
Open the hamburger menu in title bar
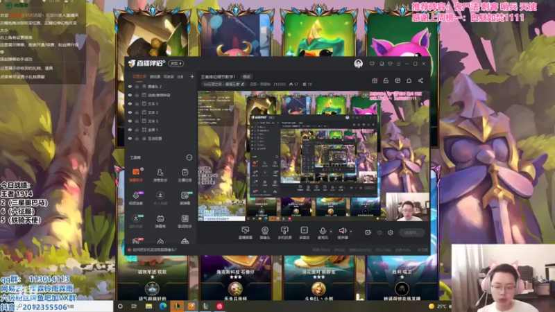pyautogui.click(x=398, y=64)
